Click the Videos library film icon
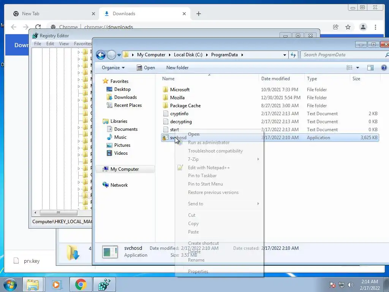 [x=109, y=153]
